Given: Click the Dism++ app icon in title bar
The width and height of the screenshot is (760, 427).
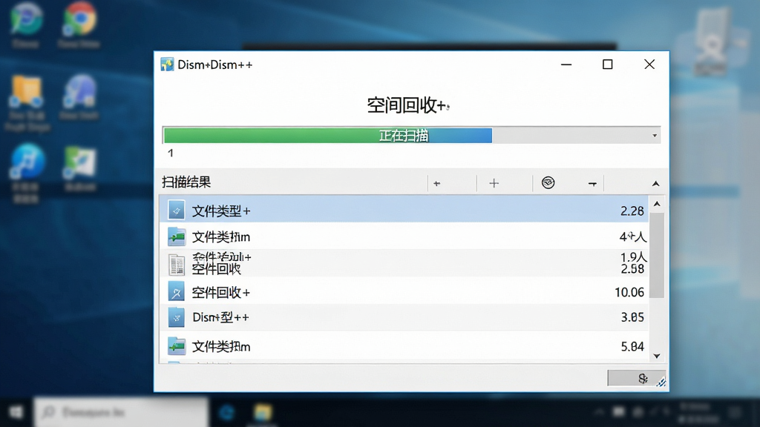Looking at the screenshot, I should coord(167,64).
